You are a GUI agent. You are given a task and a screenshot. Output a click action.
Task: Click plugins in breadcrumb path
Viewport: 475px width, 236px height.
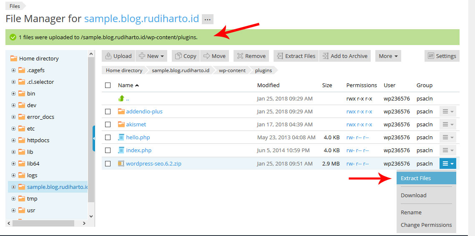(x=263, y=70)
